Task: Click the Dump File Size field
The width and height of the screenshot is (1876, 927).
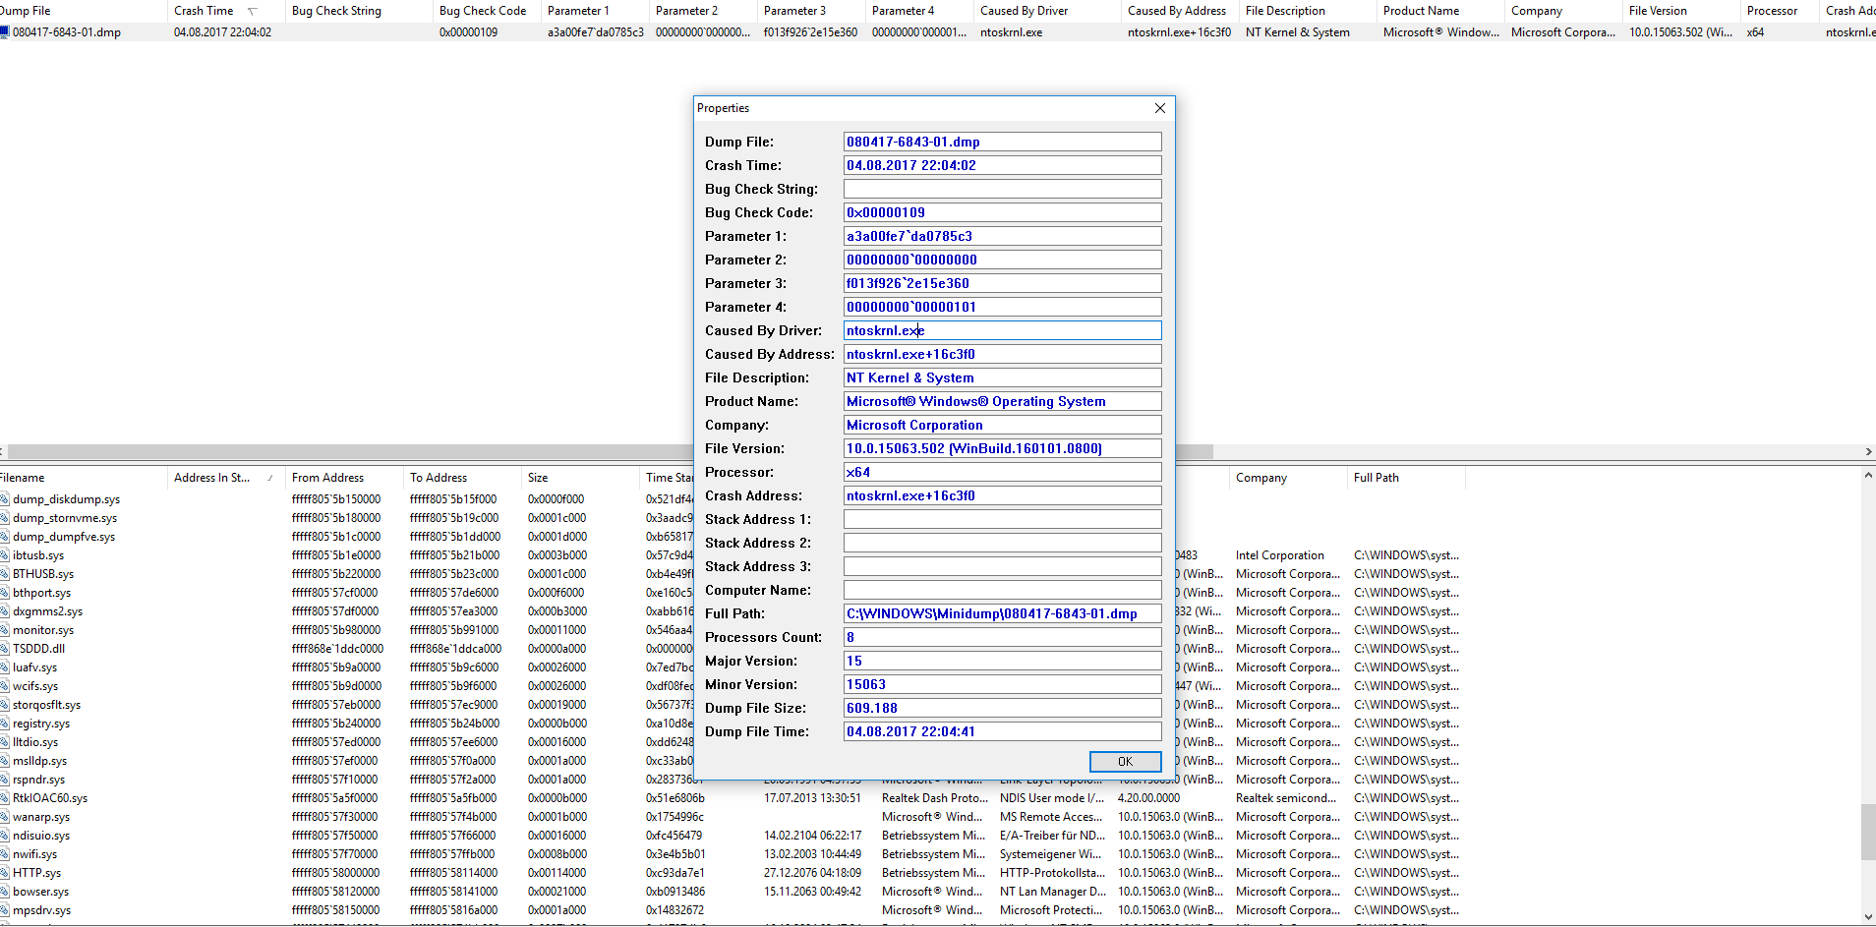Action: click(1002, 708)
